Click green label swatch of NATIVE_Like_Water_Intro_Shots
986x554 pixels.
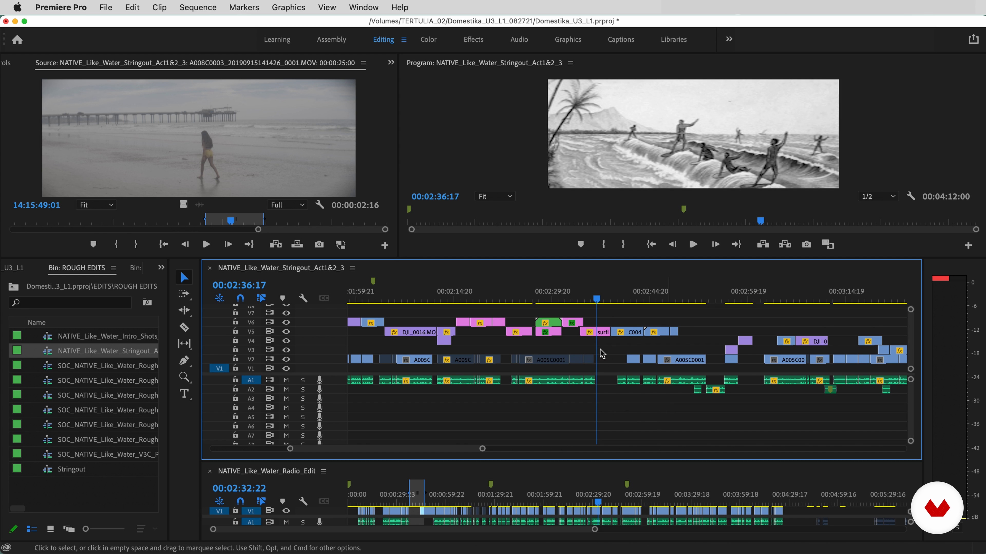click(17, 336)
